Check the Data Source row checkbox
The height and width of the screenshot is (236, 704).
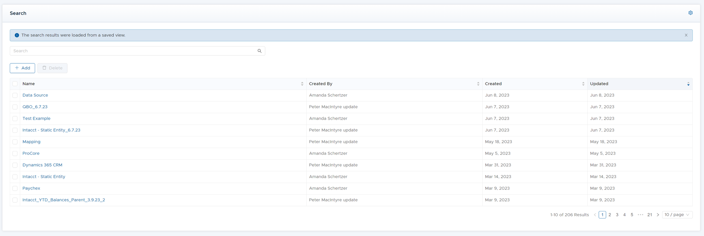click(x=15, y=95)
